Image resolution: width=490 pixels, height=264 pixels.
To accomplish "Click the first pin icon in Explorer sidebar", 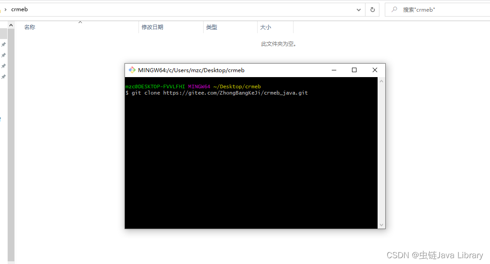I will point(4,44).
